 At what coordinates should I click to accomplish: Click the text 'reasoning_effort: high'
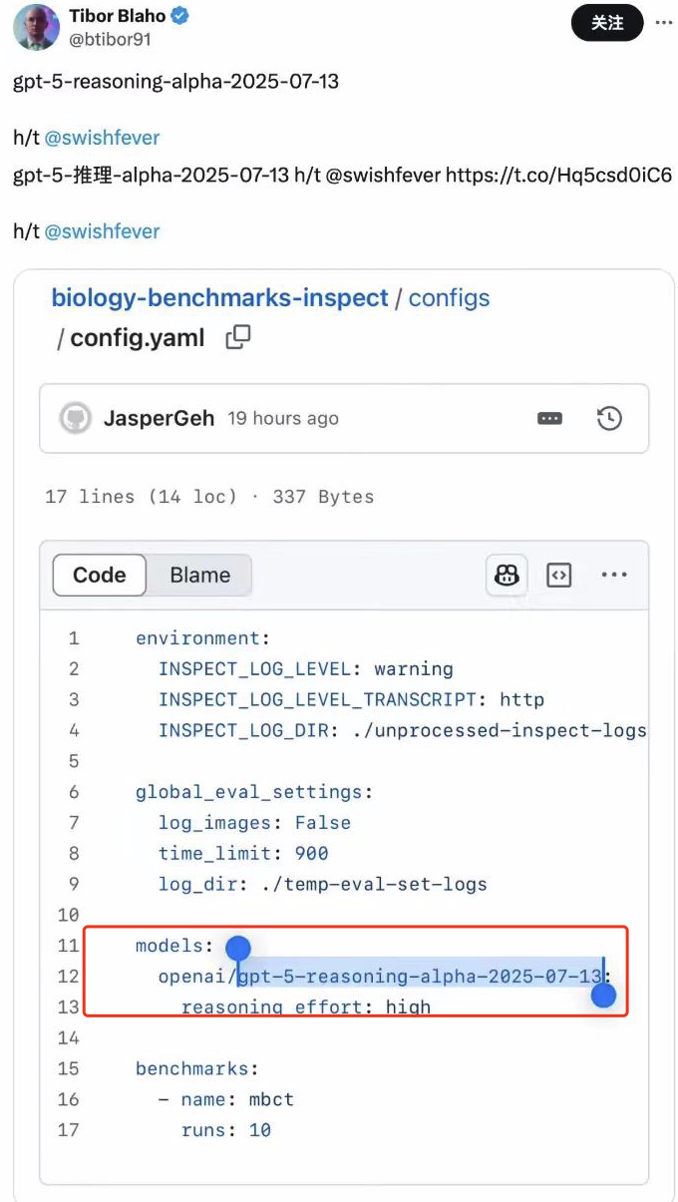click(x=305, y=1006)
